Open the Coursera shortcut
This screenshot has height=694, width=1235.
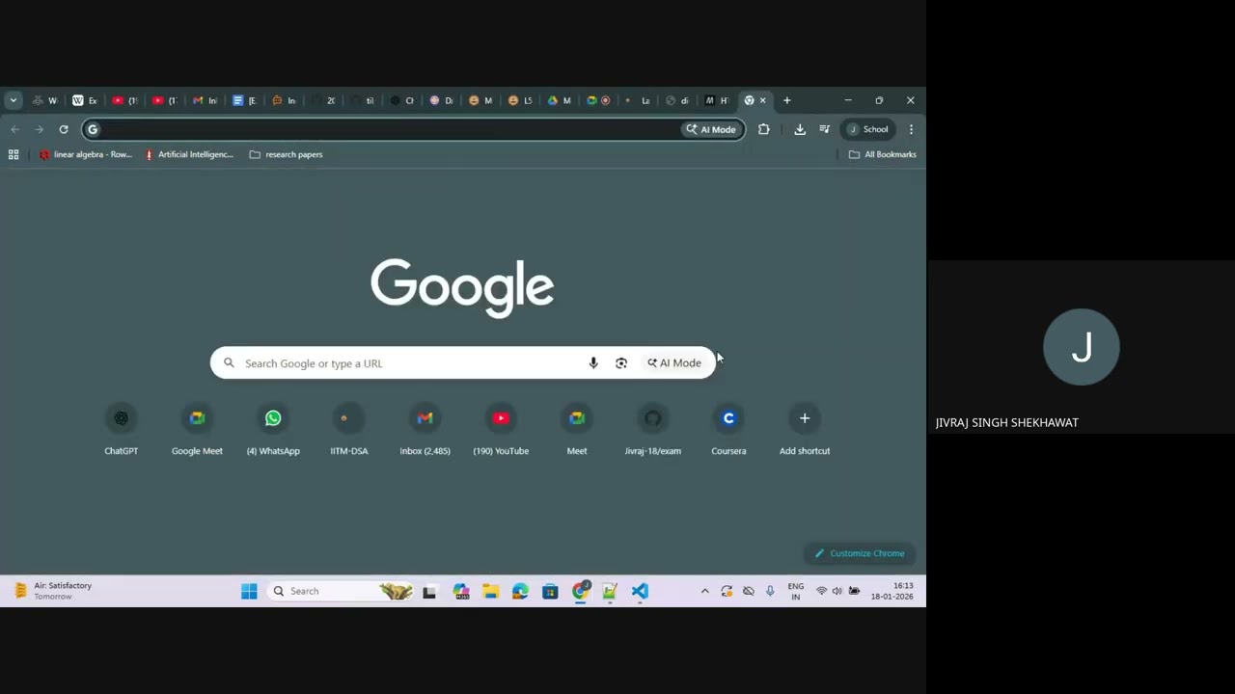728,430
